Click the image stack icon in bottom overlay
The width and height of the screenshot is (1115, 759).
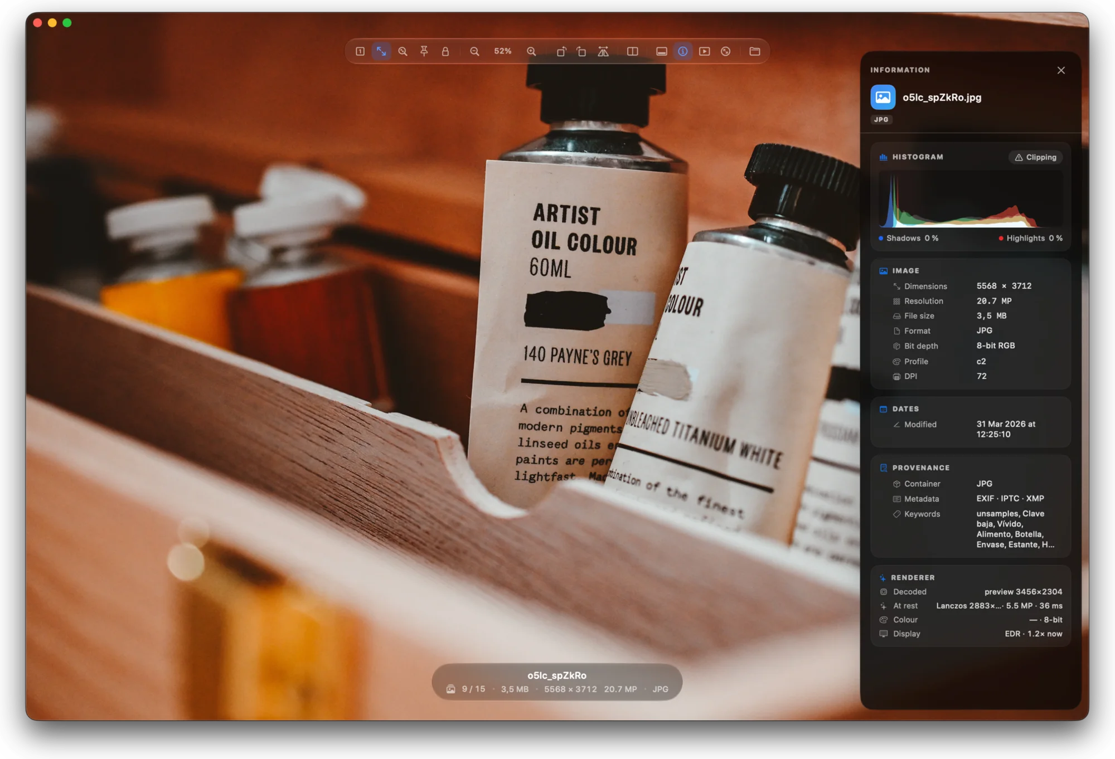(450, 689)
